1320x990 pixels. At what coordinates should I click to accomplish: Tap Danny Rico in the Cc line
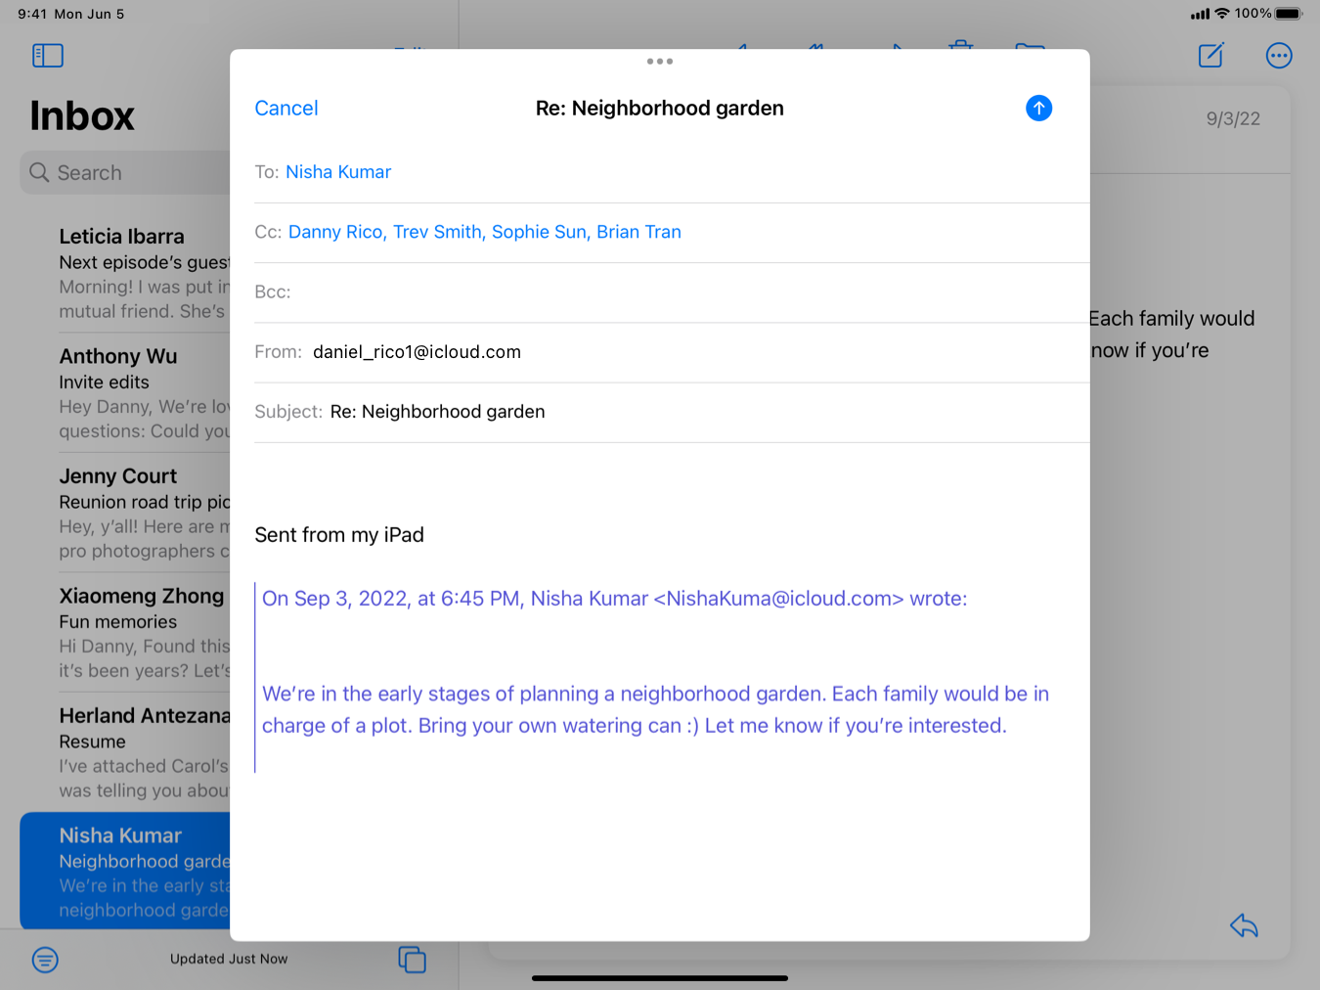(x=335, y=232)
